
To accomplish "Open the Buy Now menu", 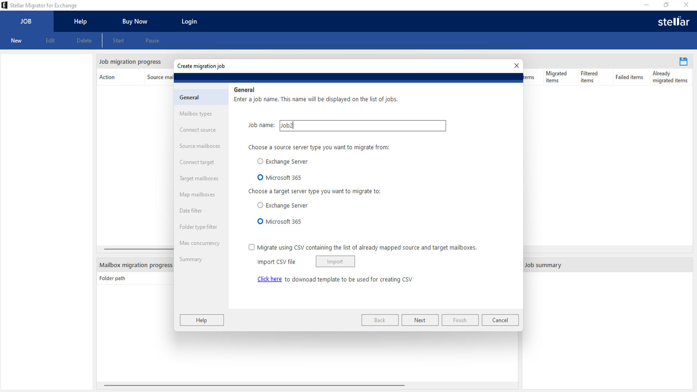I will point(135,21).
